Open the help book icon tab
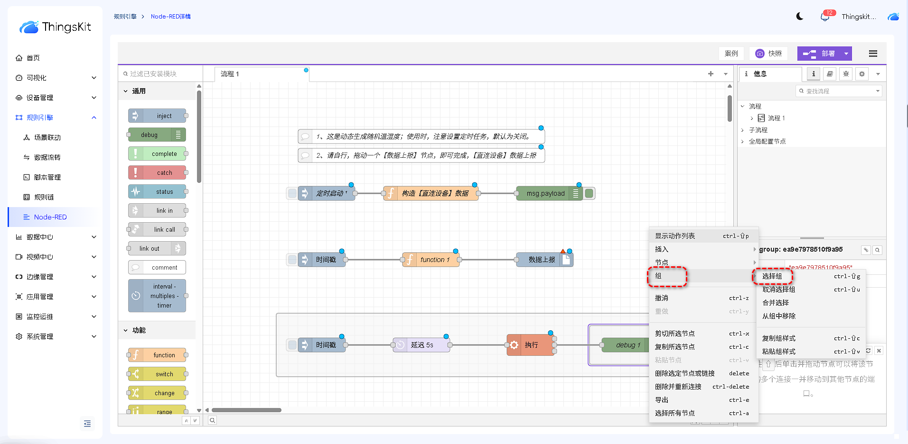The width and height of the screenshot is (908, 444). point(830,74)
